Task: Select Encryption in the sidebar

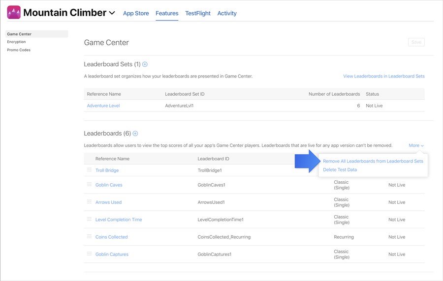Action: pyautogui.click(x=16, y=42)
